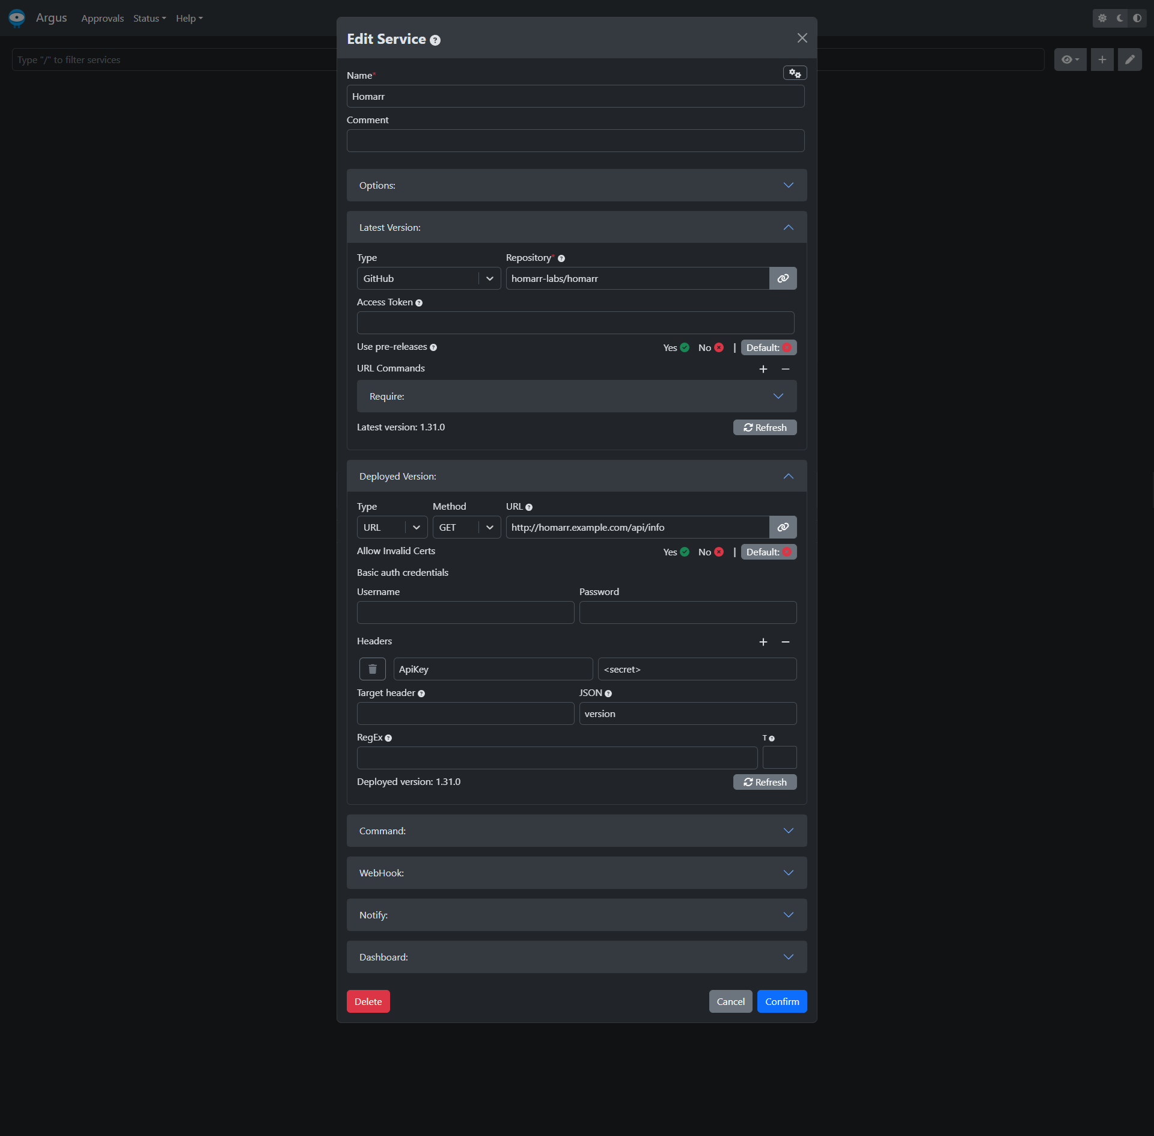1154x1136 pixels.
Task: Switch to dark theme moon icon
Action: pyautogui.click(x=1120, y=18)
